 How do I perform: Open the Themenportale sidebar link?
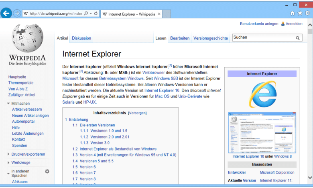pyautogui.click(x=21, y=83)
